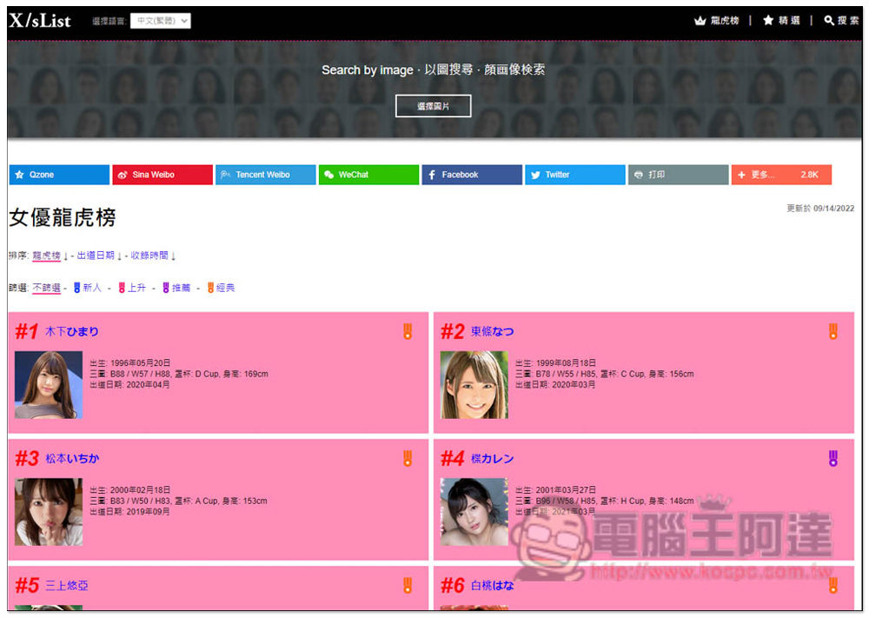This screenshot has height=618, width=869.
Task: Share via Qzone button
Action: point(59,175)
